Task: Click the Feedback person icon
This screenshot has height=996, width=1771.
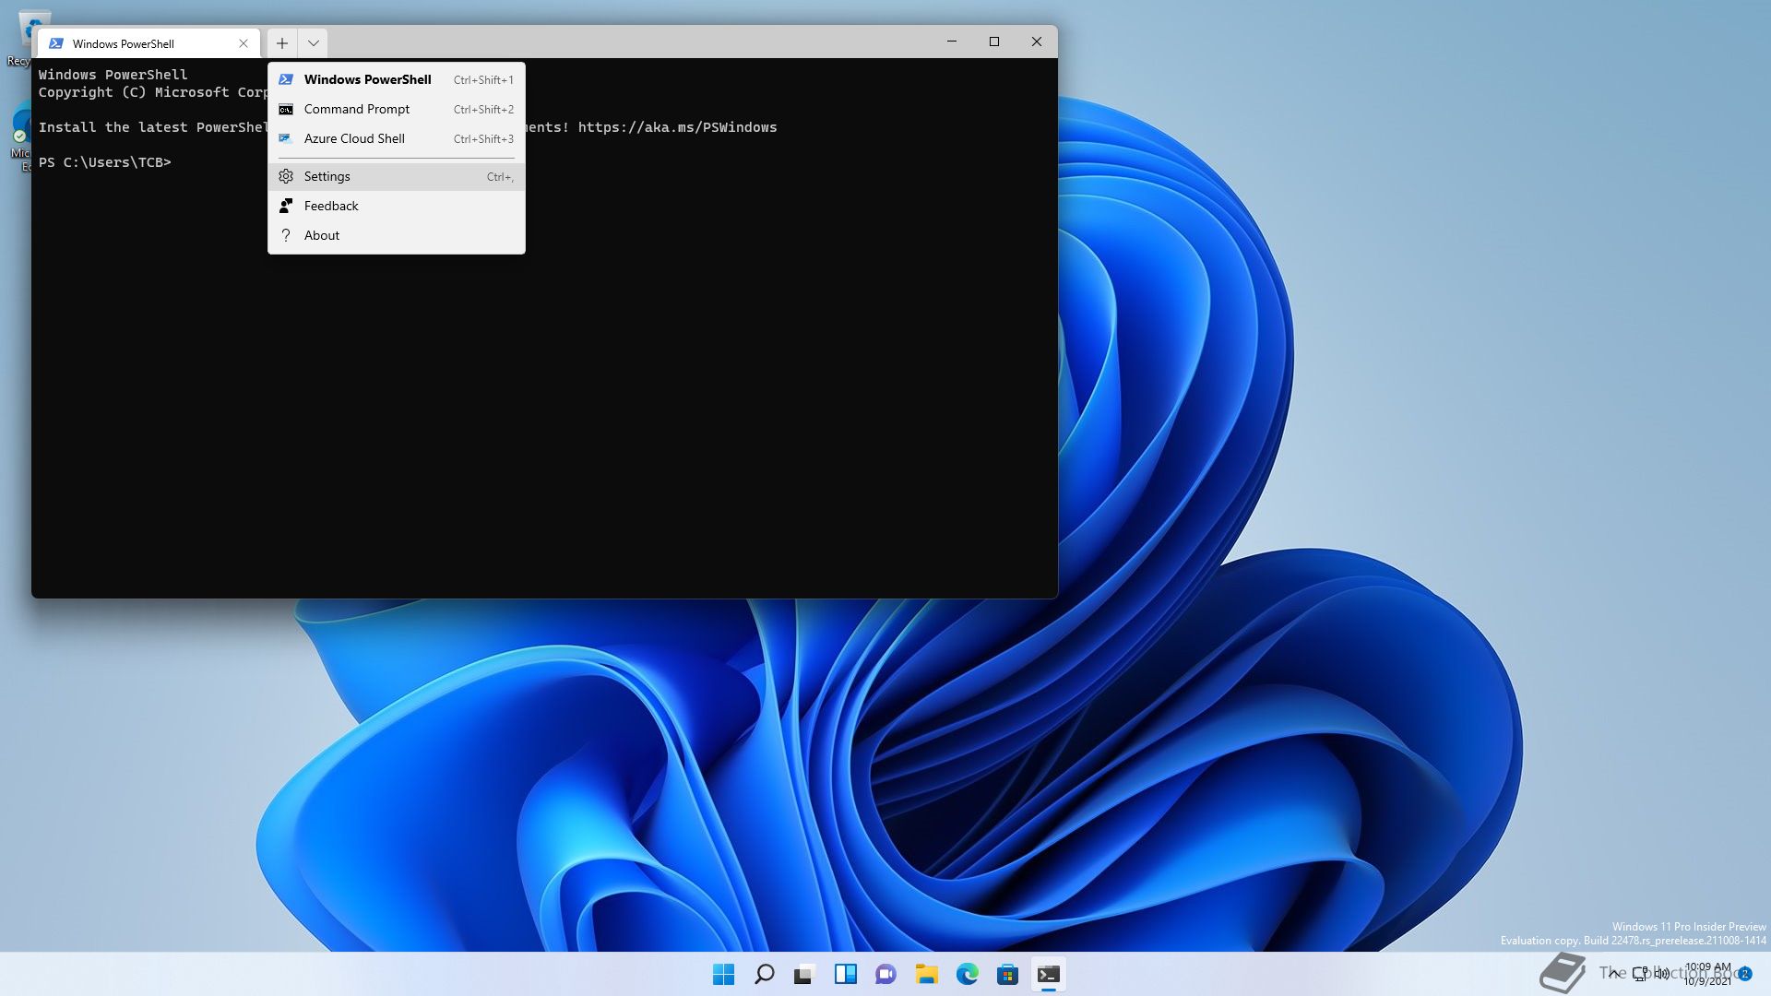Action: (286, 206)
